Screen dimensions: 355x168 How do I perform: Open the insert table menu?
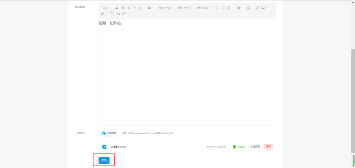click(x=104, y=14)
